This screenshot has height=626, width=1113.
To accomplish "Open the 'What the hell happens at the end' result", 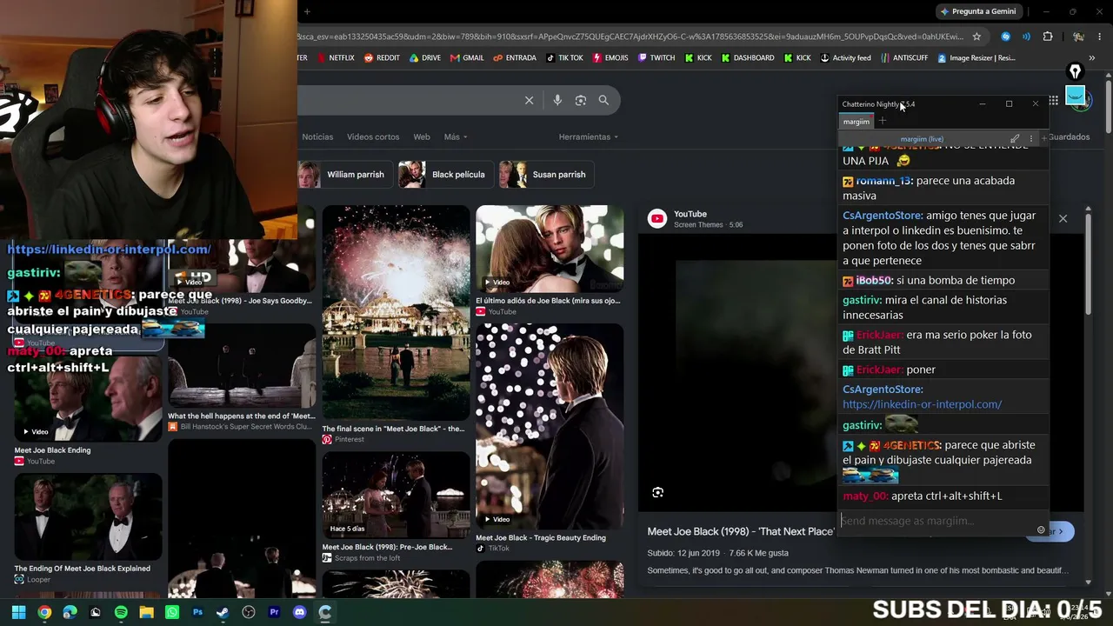I will (242, 366).
